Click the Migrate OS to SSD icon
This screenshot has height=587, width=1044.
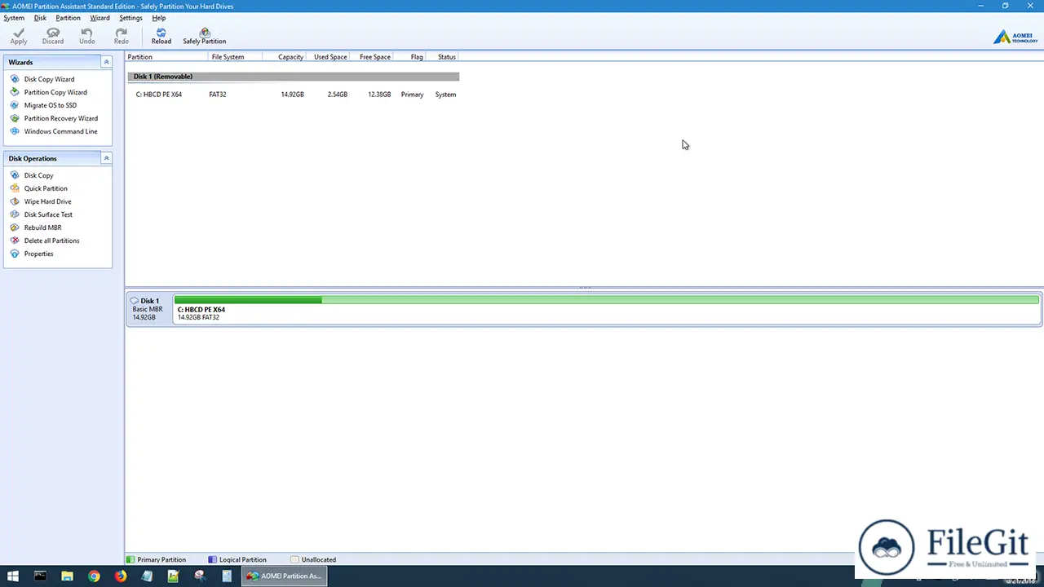click(x=15, y=105)
